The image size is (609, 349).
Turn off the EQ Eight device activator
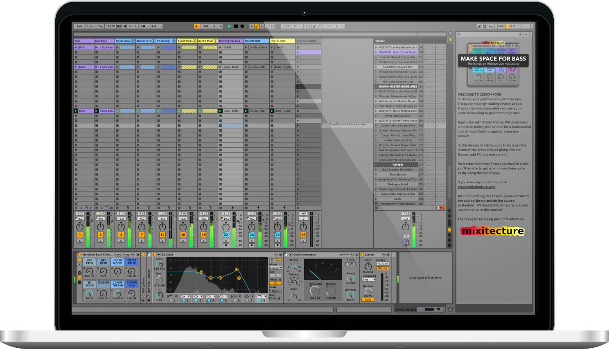[x=155, y=254]
